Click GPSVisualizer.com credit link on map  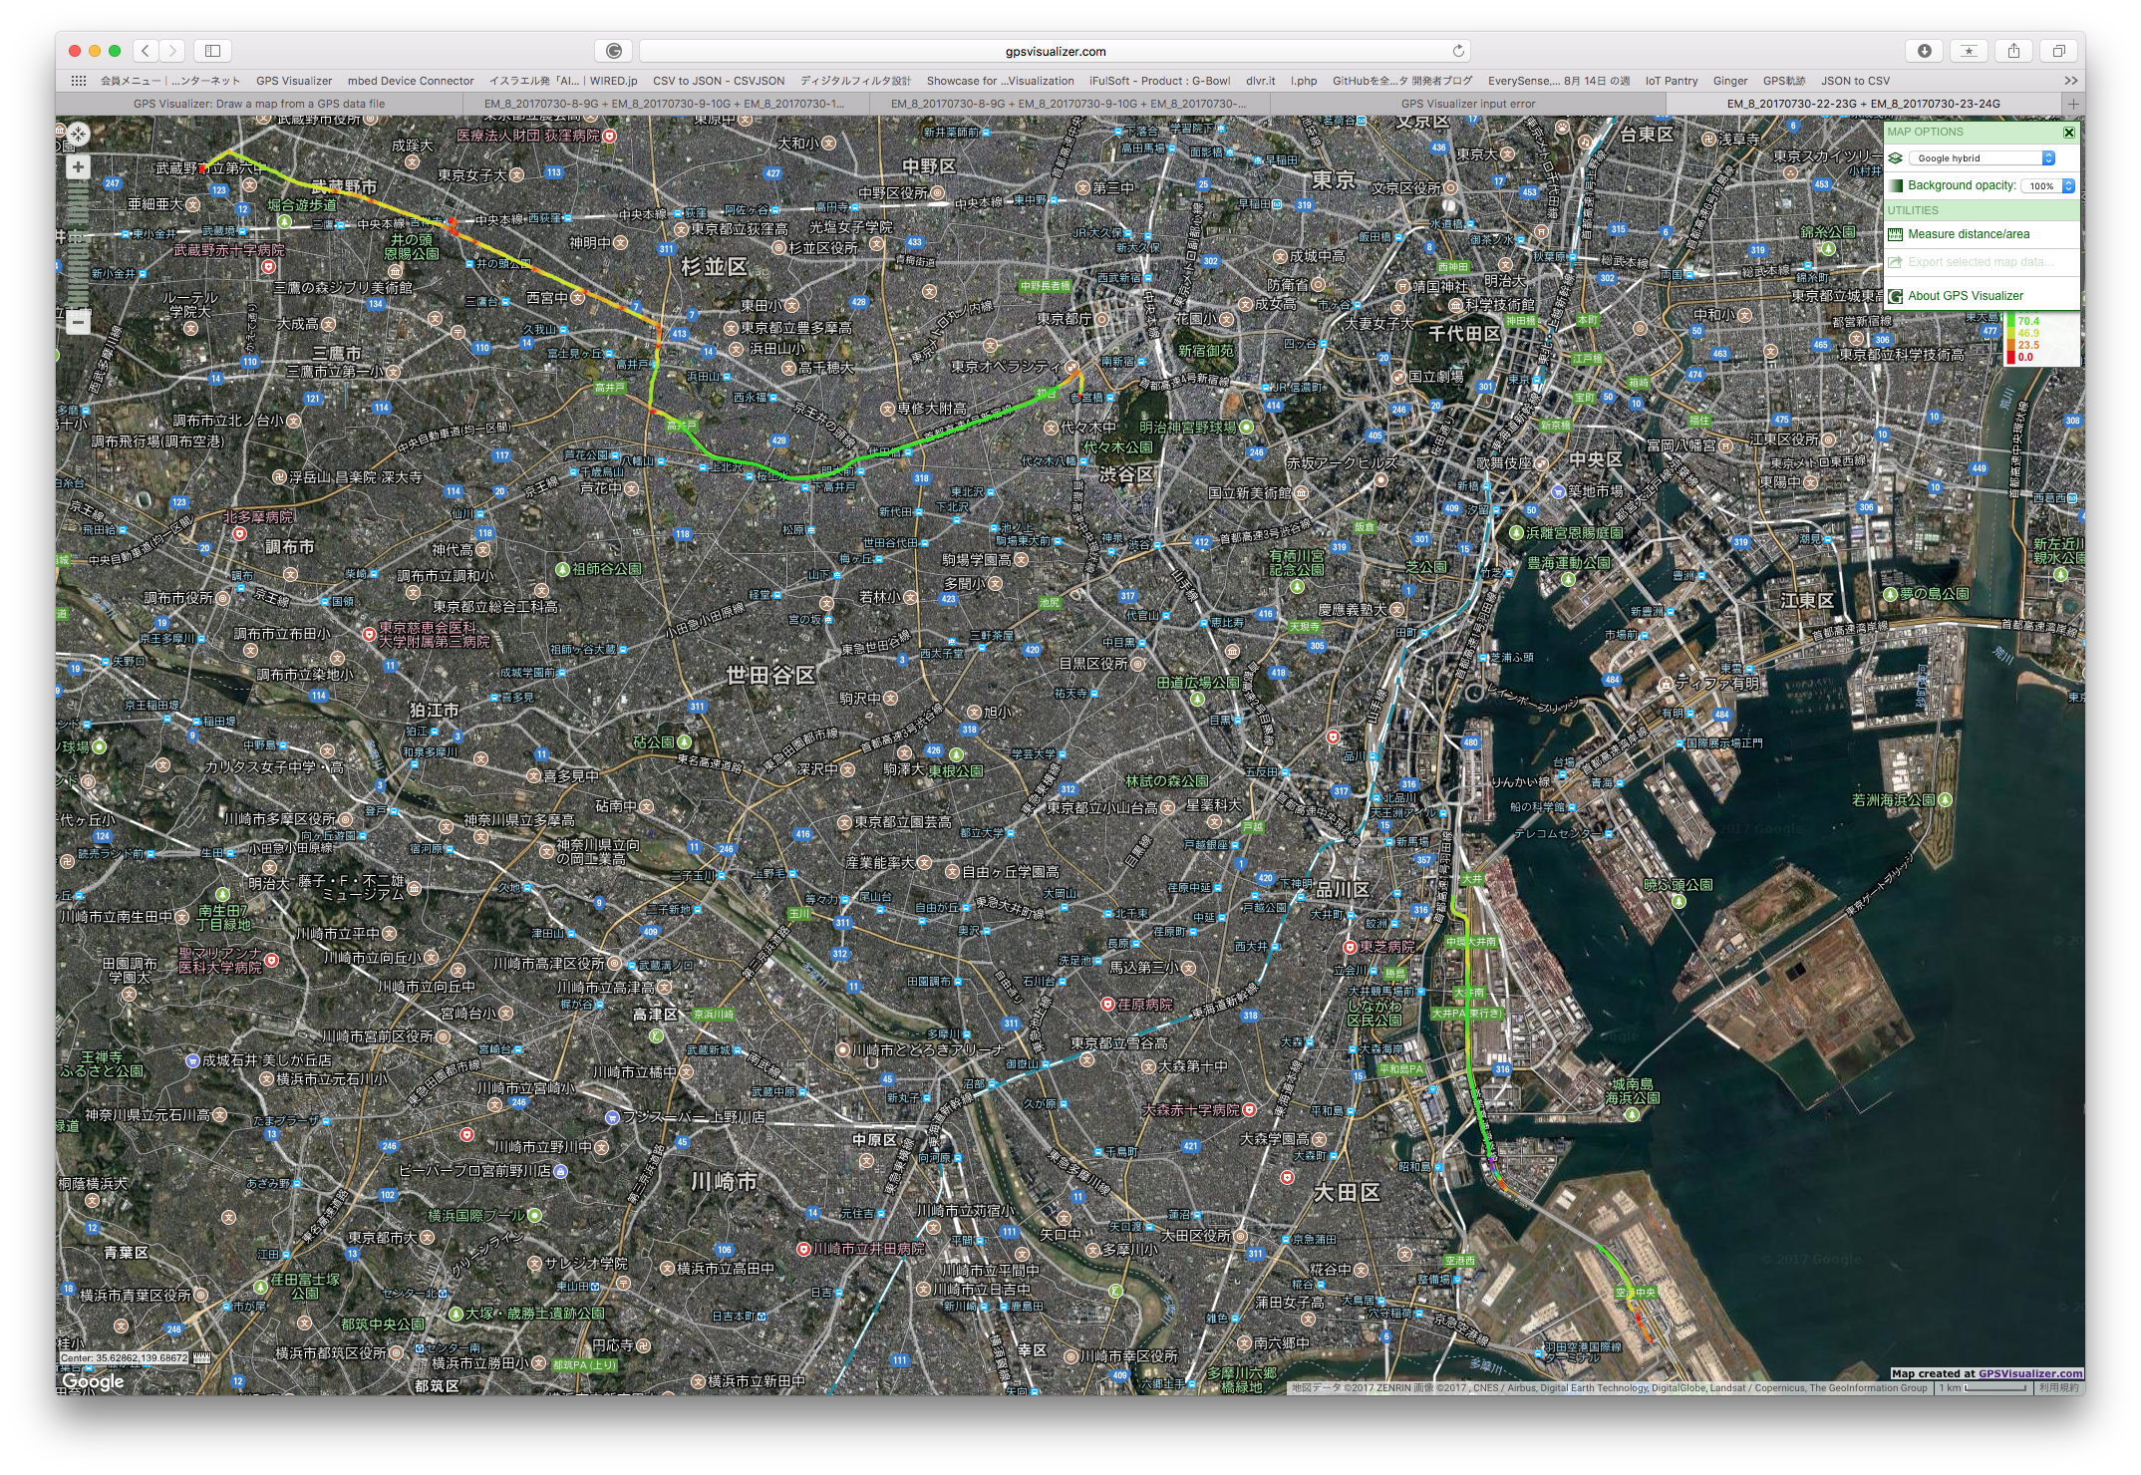(2029, 1373)
